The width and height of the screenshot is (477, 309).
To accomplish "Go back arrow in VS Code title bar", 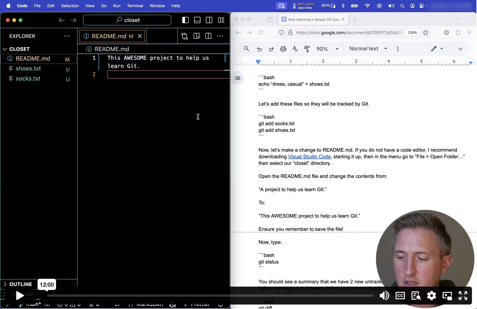I will [62, 20].
